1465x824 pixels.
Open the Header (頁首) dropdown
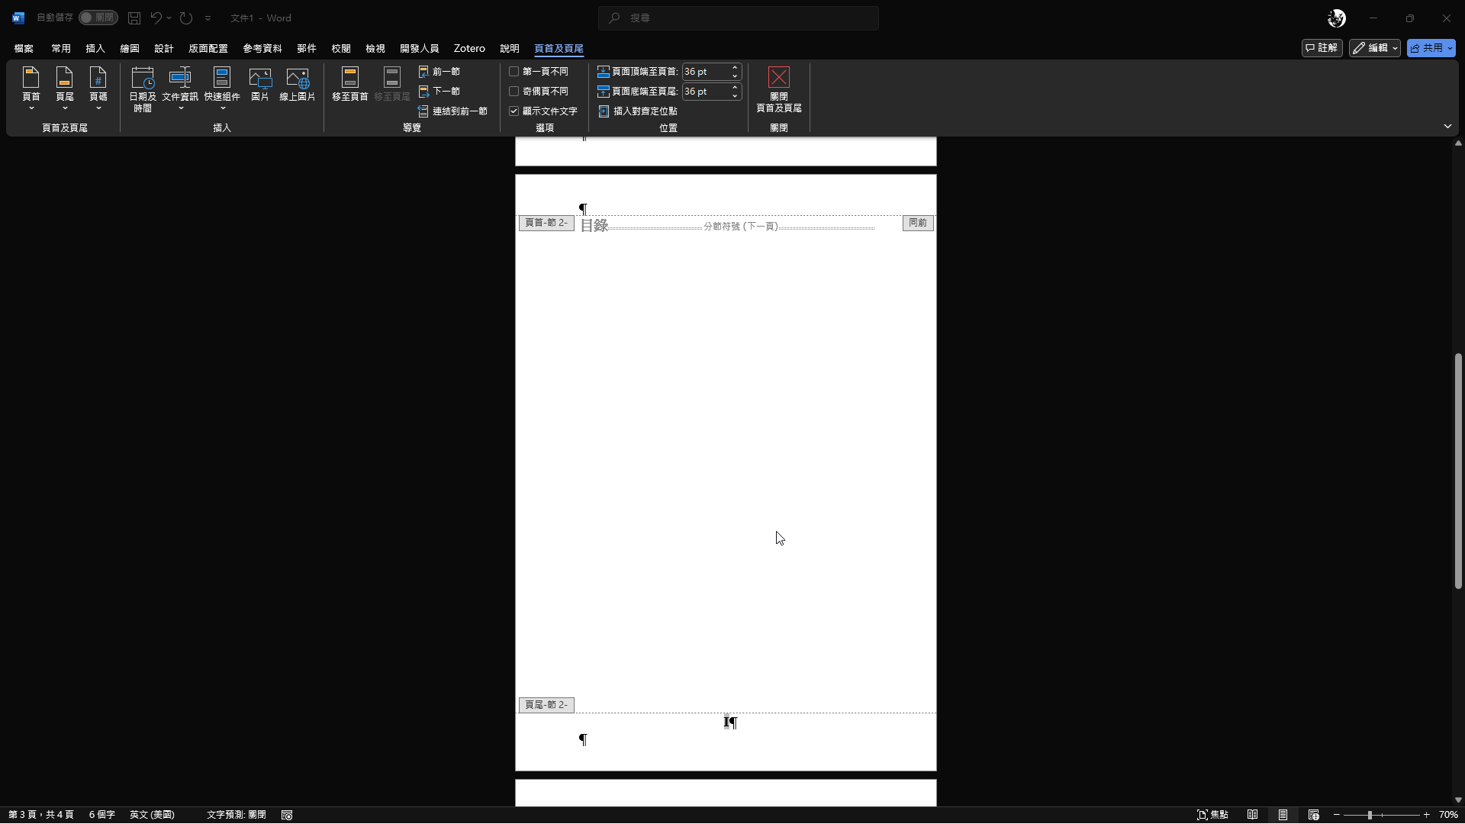coord(31,89)
